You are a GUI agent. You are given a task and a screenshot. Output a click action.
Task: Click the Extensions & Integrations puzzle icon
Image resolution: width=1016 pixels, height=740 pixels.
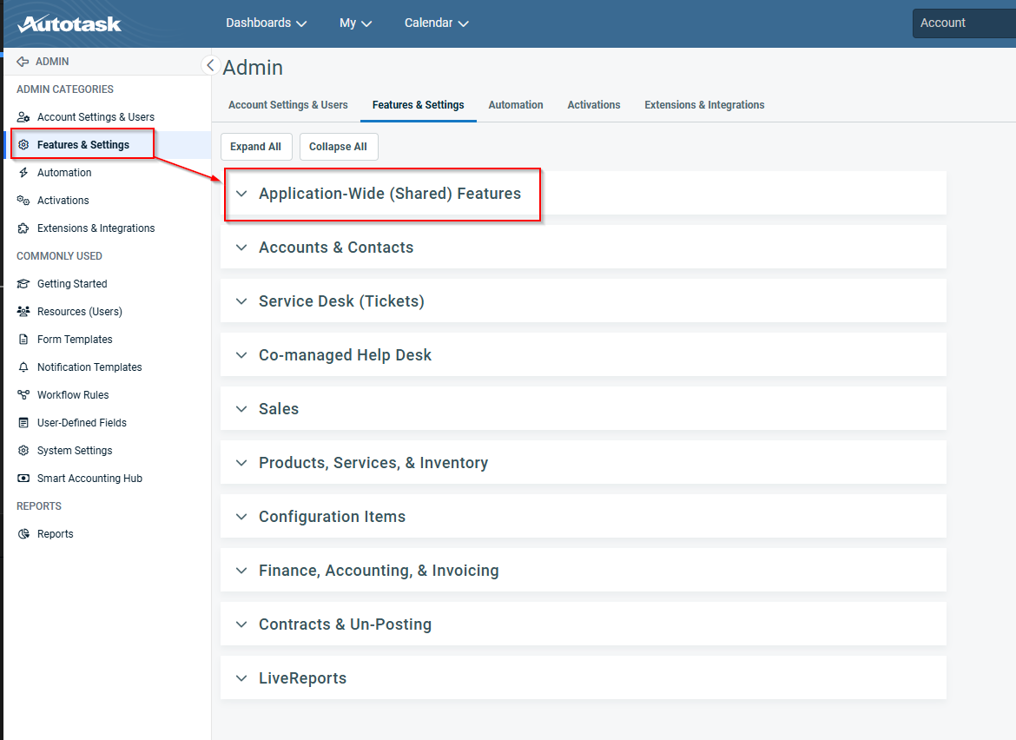pos(23,228)
